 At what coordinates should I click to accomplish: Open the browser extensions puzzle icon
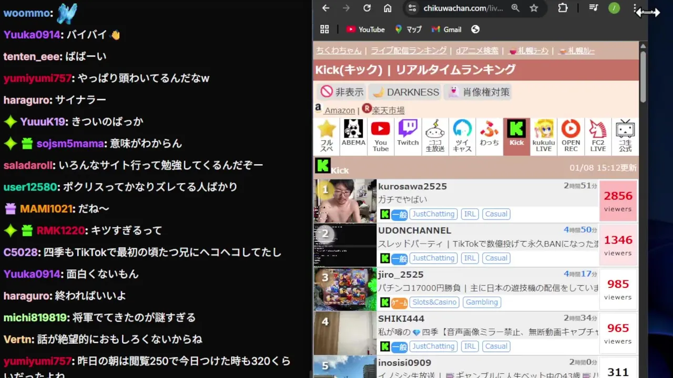tap(563, 8)
